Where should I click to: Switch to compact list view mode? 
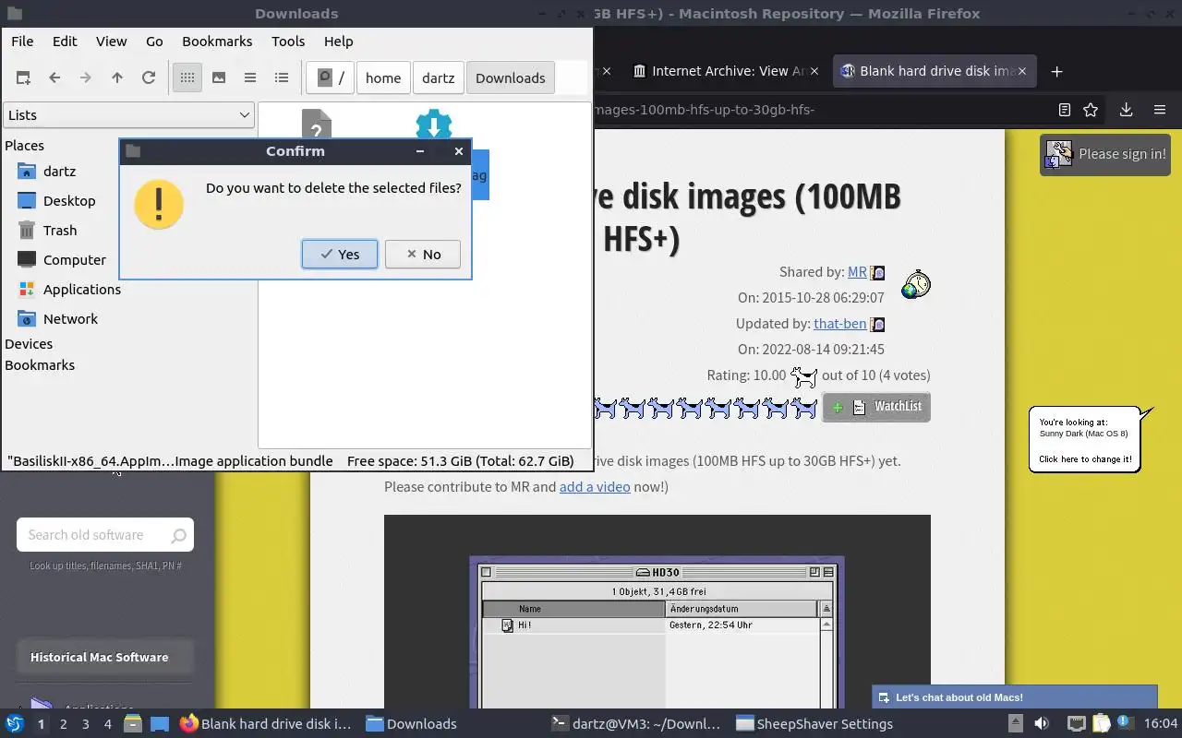pos(250,78)
